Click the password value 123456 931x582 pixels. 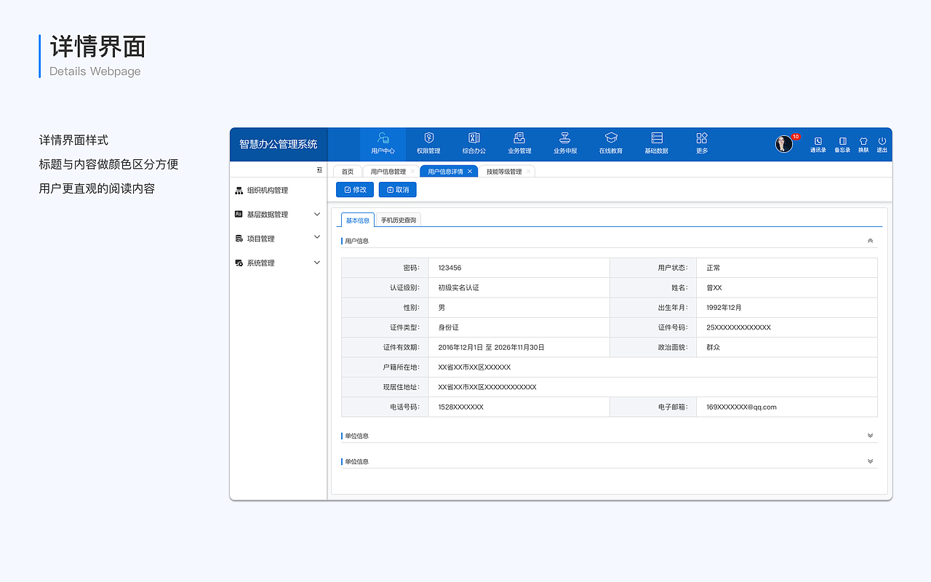[x=449, y=268]
